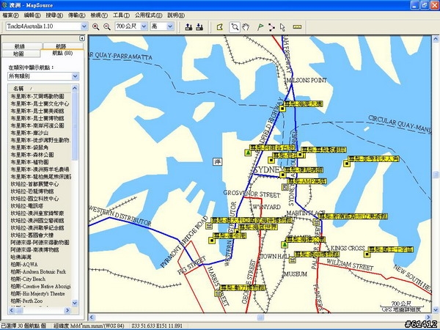Click the zoom out magnifier icon
Viewport: 440px width, 330px height.
pos(107,26)
